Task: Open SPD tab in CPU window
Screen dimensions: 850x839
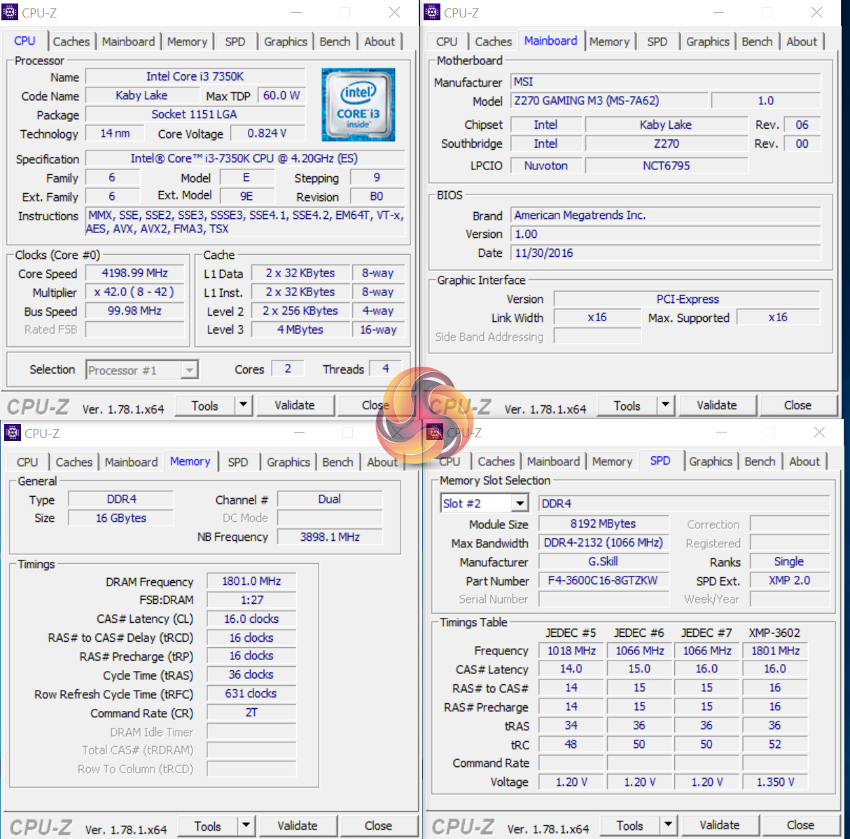Action: (235, 41)
